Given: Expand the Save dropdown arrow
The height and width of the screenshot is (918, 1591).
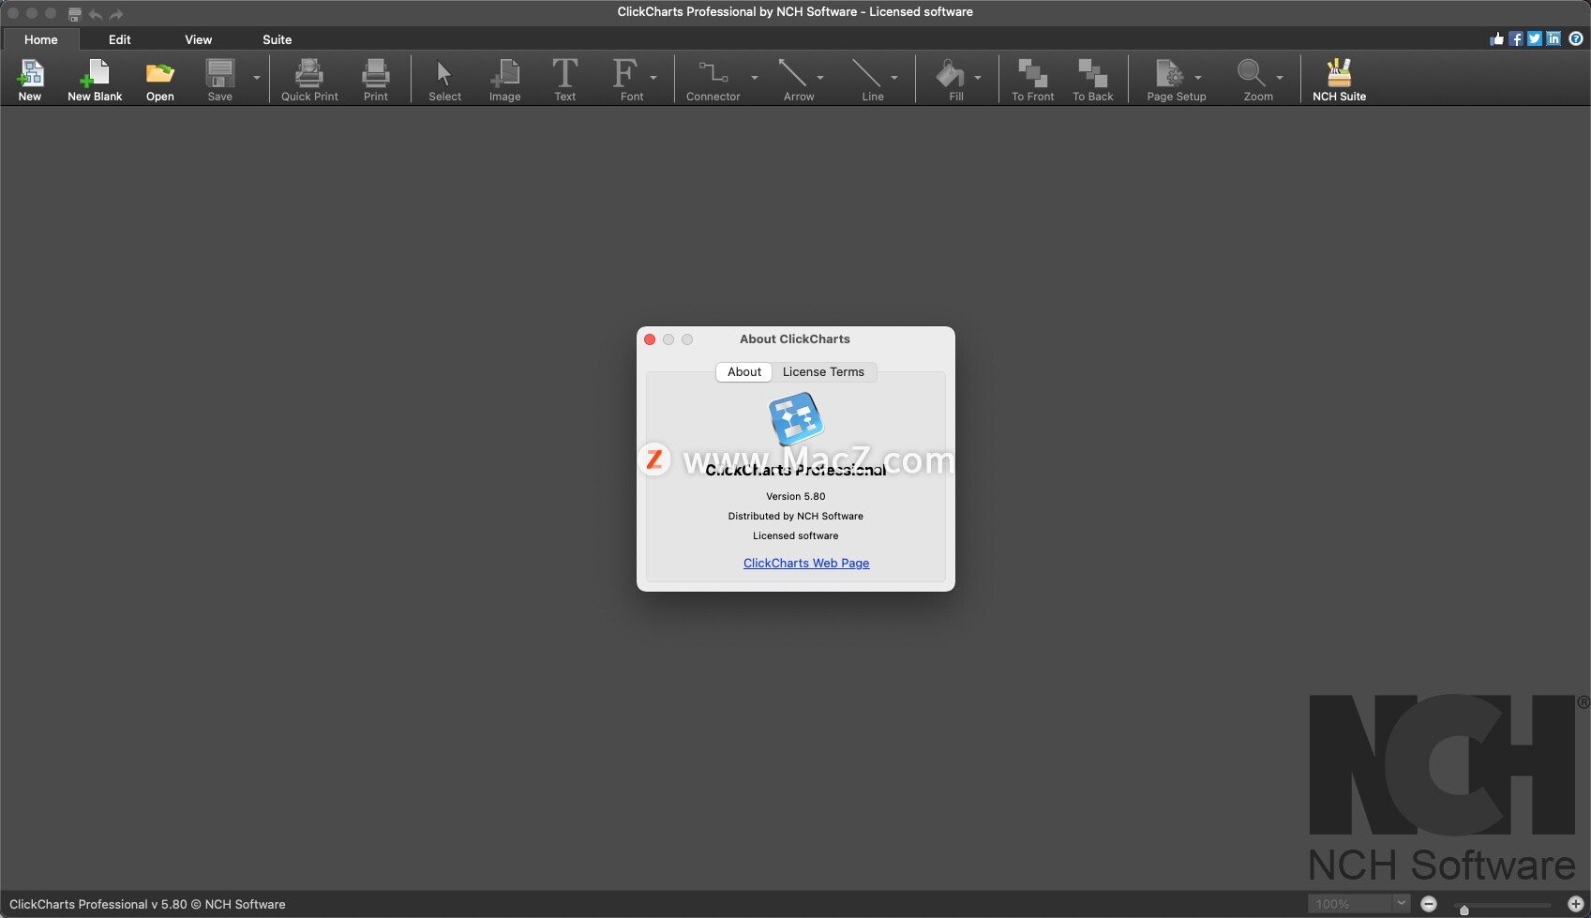Looking at the screenshot, I should (x=257, y=78).
